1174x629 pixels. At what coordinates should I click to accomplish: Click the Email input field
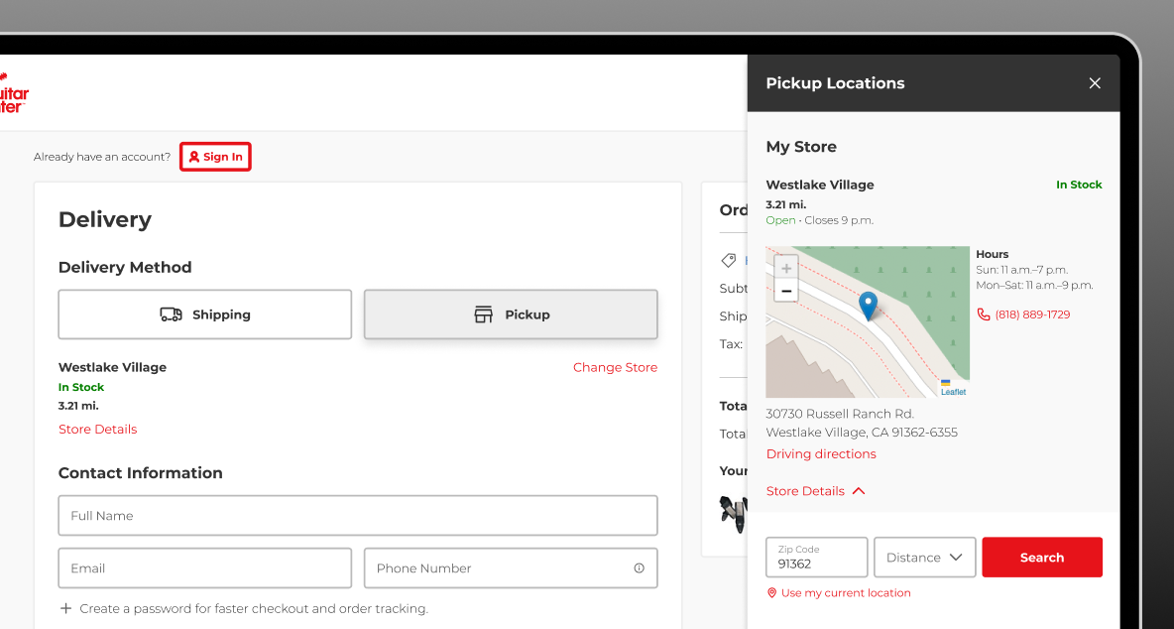coord(205,568)
